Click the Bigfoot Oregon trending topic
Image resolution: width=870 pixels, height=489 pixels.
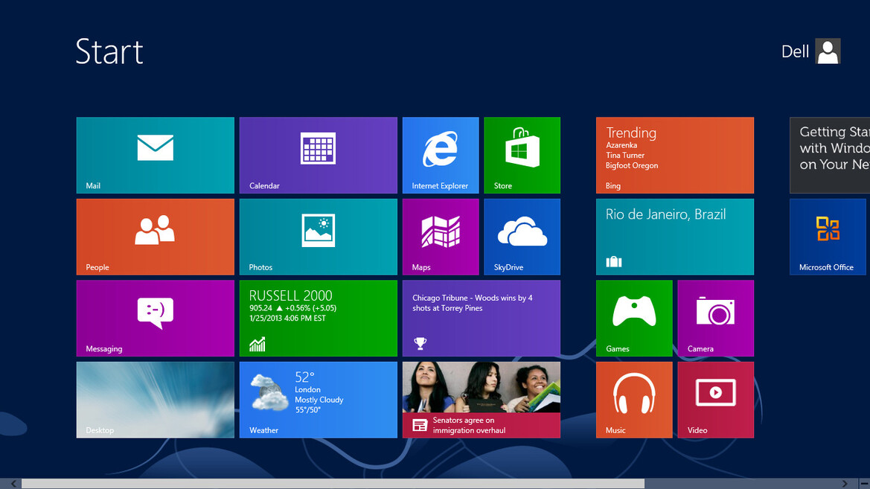pos(632,165)
